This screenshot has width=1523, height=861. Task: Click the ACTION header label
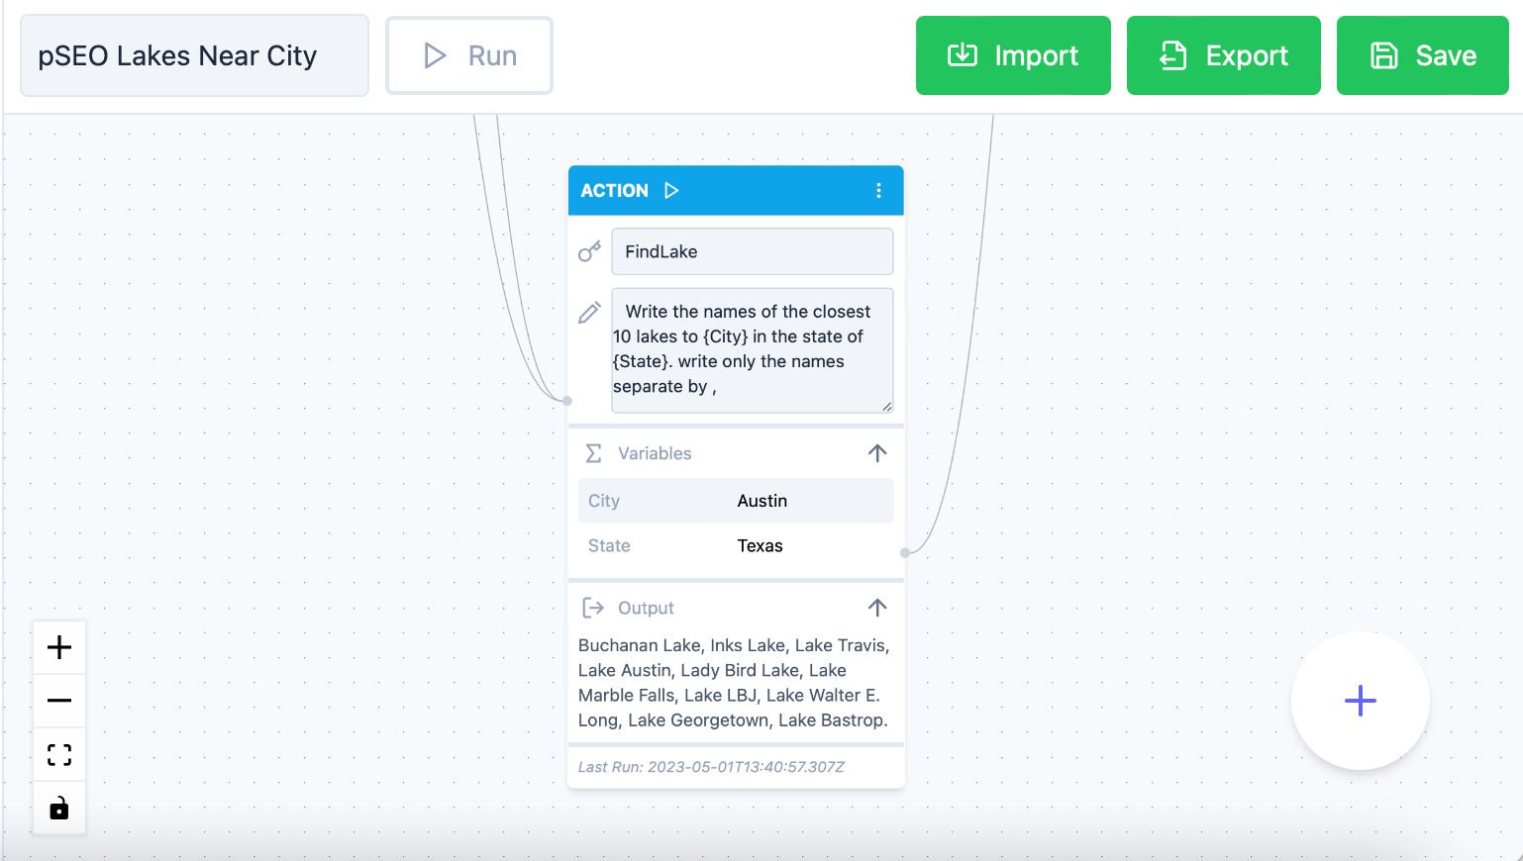[614, 190]
